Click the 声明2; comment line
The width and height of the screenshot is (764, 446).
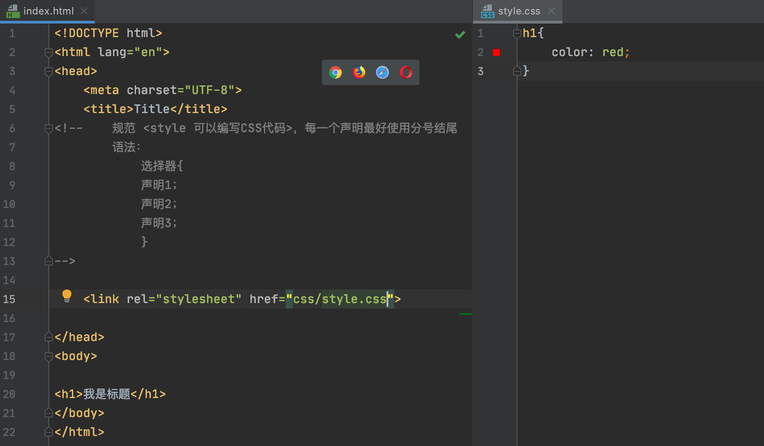point(159,204)
